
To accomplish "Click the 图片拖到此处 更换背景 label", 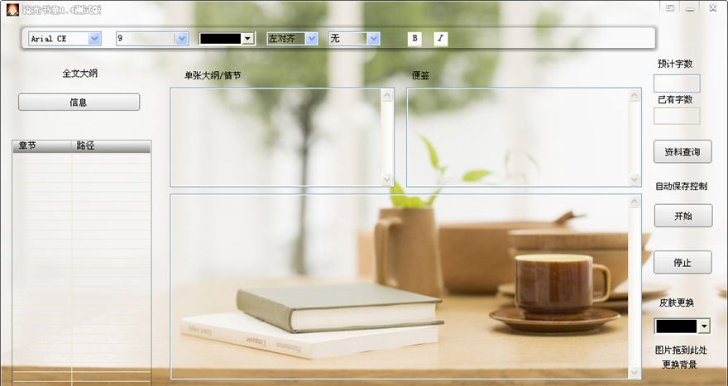I will coord(681,357).
